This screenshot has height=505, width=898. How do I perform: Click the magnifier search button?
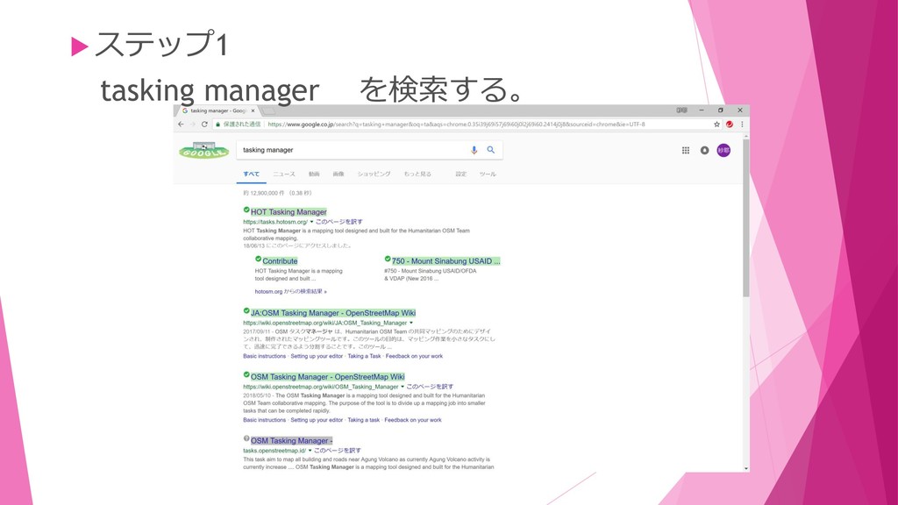tap(491, 150)
